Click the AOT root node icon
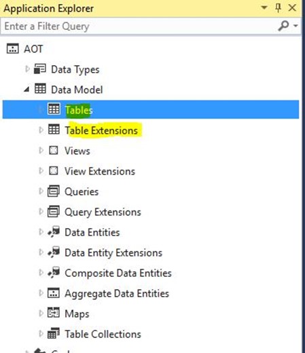305x353 pixels. [x=12, y=49]
